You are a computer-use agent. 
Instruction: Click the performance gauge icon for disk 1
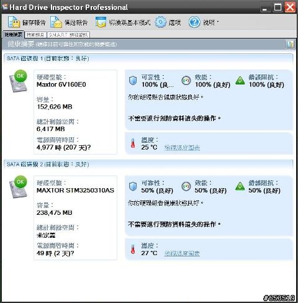pos(186,81)
